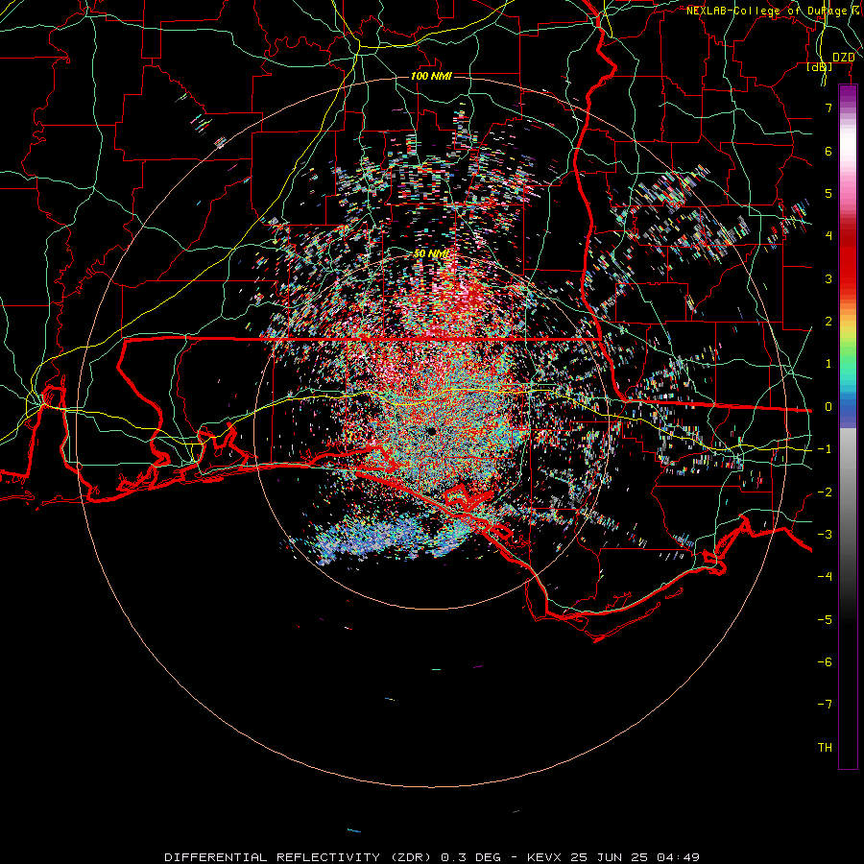Click the 50 NMI range ring label
864x864 pixels.
431,253
